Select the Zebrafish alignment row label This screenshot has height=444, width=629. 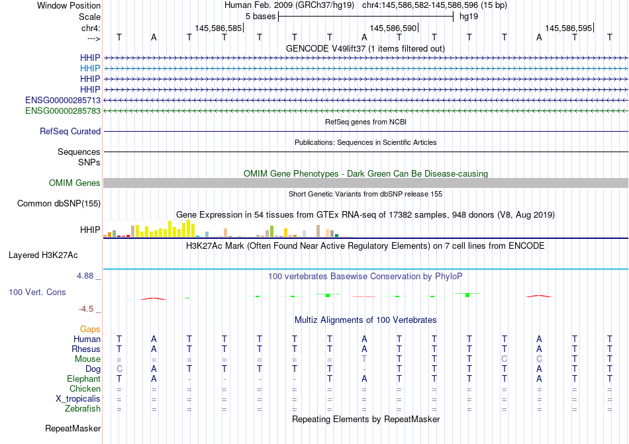coord(83,409)
